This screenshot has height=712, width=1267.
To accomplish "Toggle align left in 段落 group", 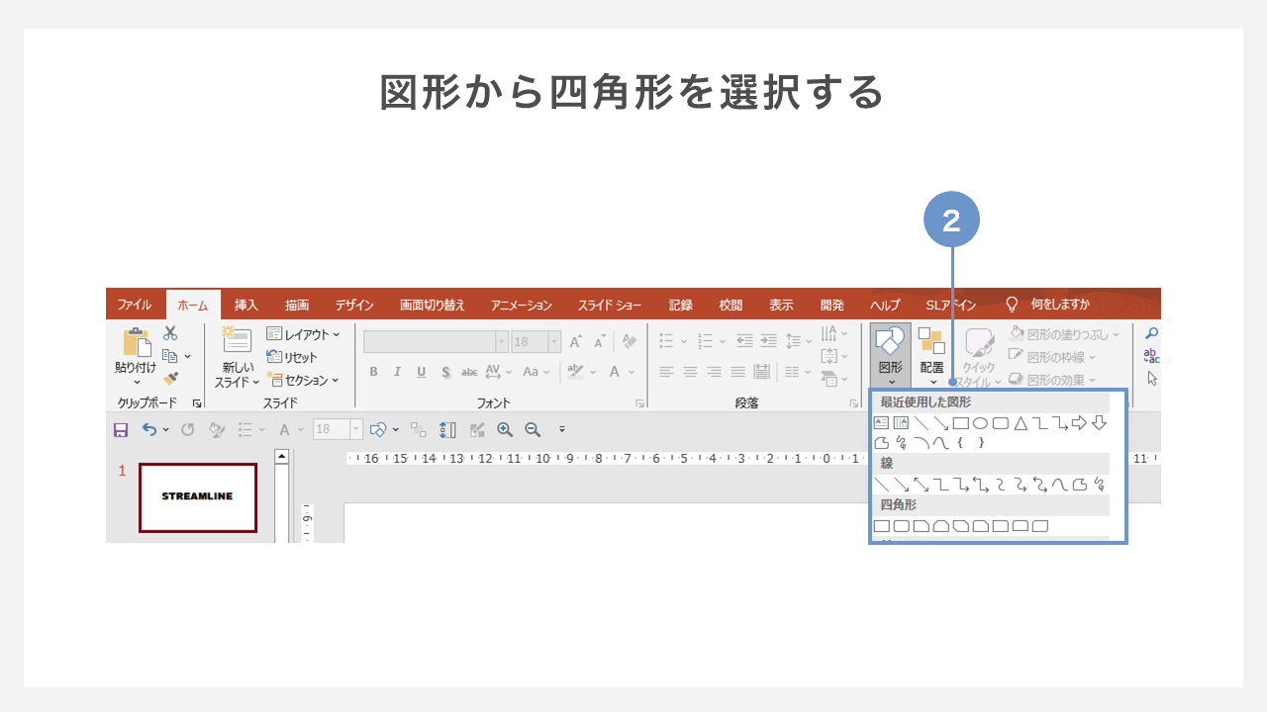I will coord(666,372).
